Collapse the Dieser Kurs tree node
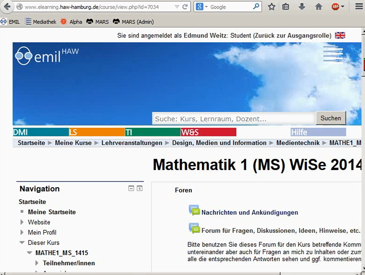Viewport: 365px width, 275px height. coord(22,243)
